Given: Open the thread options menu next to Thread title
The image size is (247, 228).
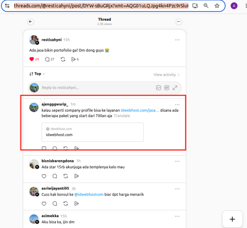Looking at the screenshot, I should click(179, 22).
